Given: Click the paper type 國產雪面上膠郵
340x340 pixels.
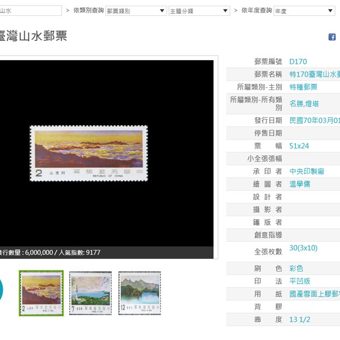Looking at the screenshot, I should coord(314,294).
